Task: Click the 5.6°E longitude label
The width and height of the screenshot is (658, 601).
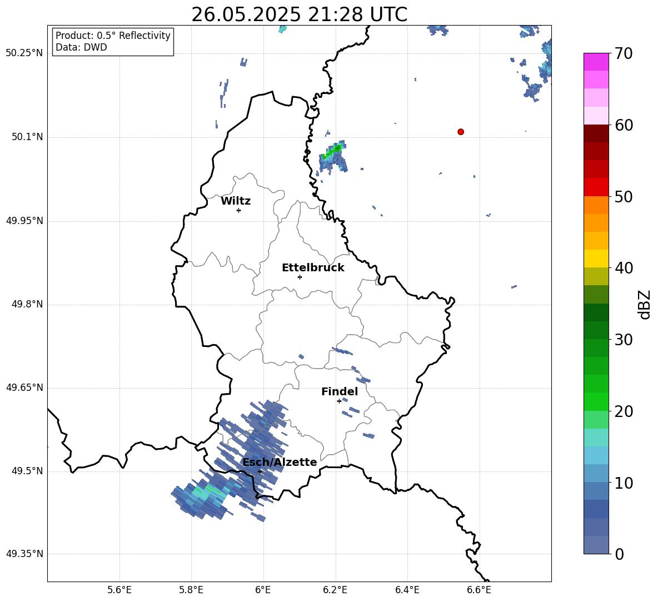Action: point(119,590)
